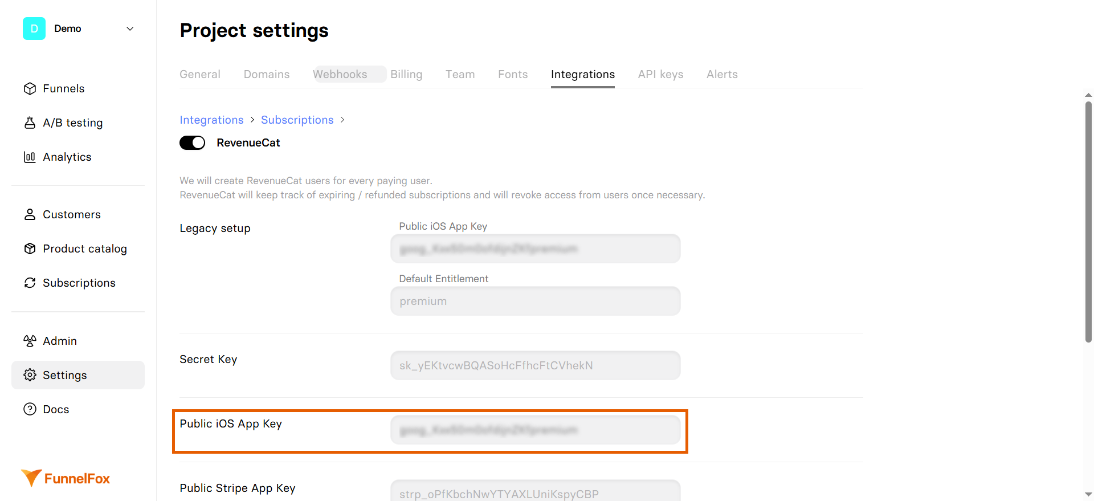Click the RevenueCat label text

[248, 142]
